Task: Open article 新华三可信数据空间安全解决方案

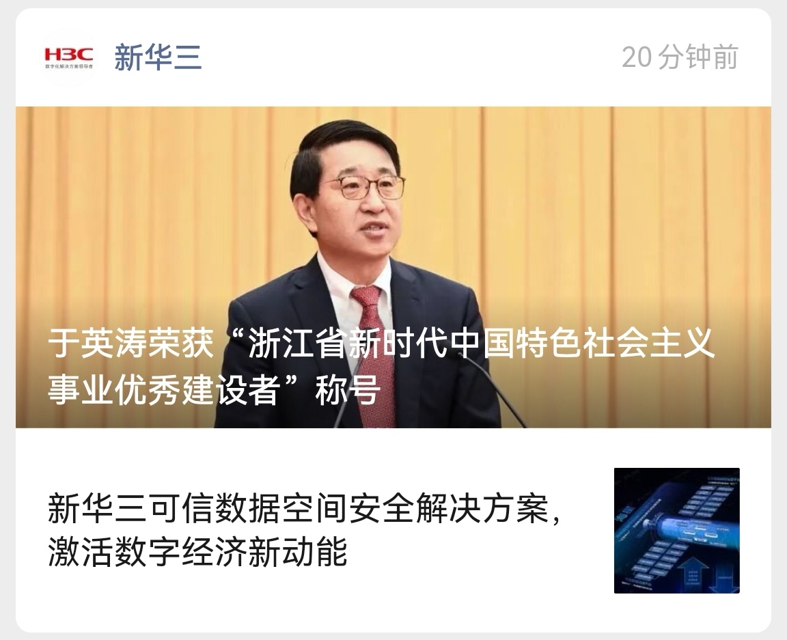Action: click(x=303, y=508)
